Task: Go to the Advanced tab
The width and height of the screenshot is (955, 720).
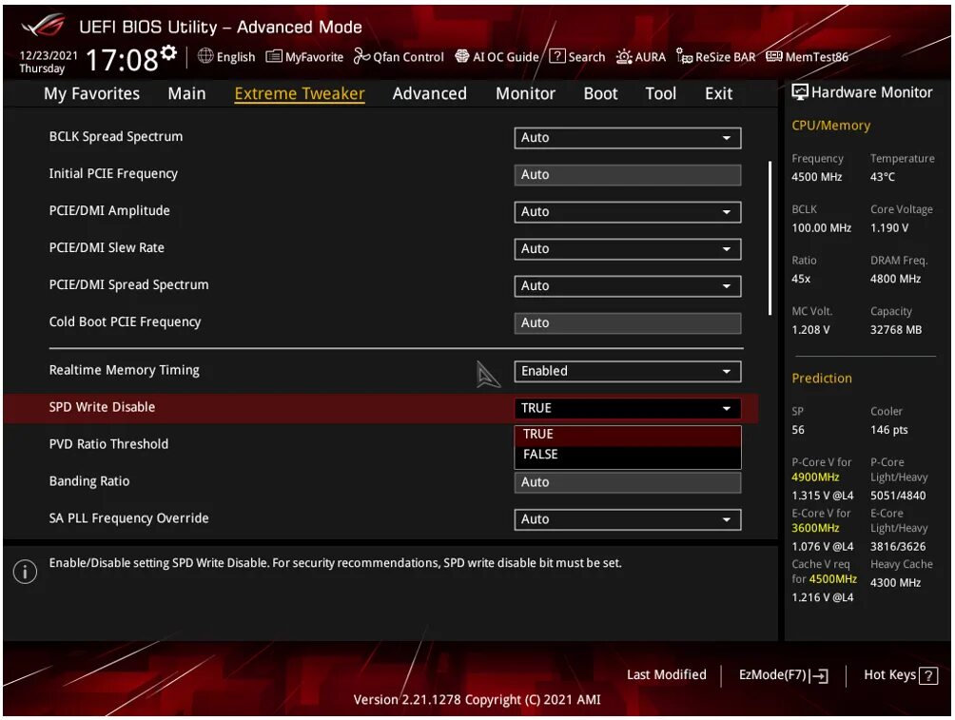Action: click(429, 94)
